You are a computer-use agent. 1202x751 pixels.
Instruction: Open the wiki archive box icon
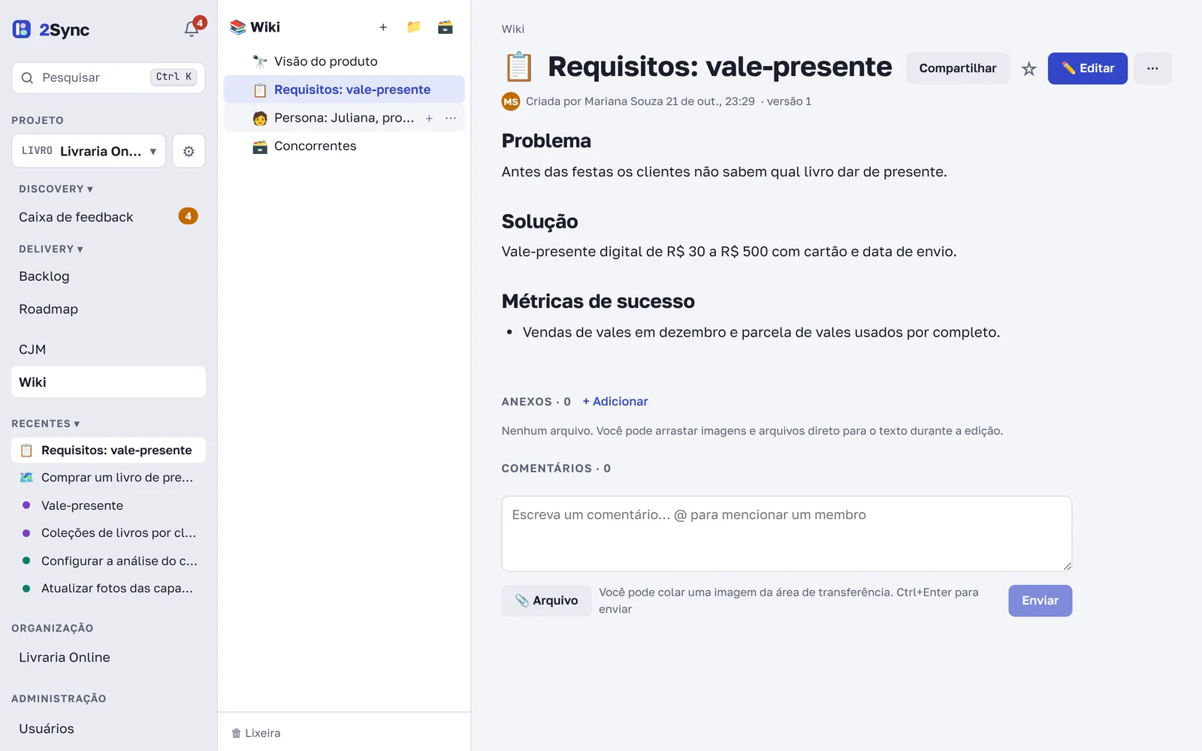coord(445,27)
